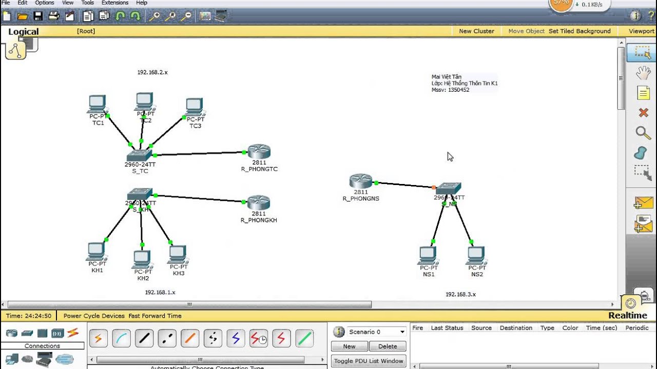Select End Devices category
Image resolution: width=657 pixels, height=369 pixels.
pyautogui.click(x=11, y=359)
